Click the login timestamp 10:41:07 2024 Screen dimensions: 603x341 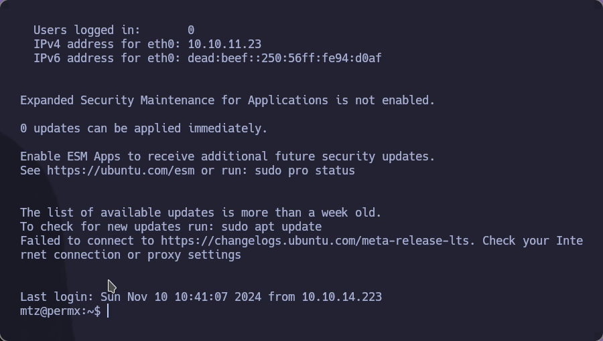click(218, 297)
